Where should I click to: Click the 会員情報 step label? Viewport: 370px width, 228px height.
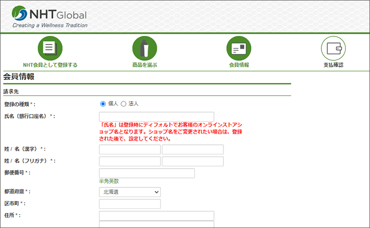[239, 65]
